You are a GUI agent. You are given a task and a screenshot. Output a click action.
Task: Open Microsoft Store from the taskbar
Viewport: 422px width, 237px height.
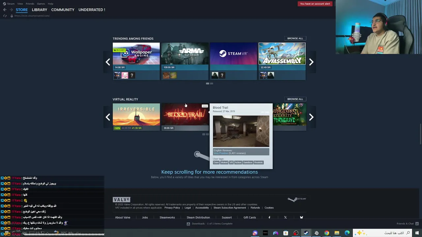286,233
